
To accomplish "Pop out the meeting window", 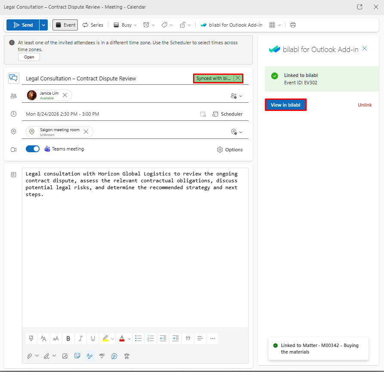I will point(359,7).
